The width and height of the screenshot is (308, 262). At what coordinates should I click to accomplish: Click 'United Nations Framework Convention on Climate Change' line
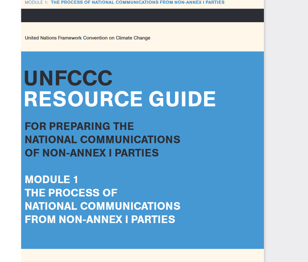[x=88, y=38]
